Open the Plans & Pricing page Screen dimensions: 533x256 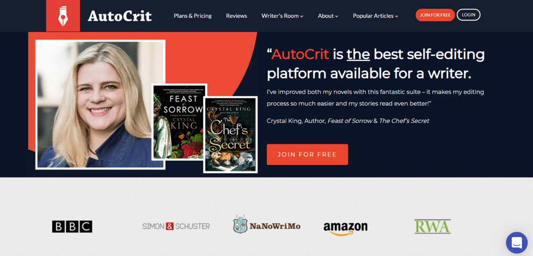click(193, 15)
